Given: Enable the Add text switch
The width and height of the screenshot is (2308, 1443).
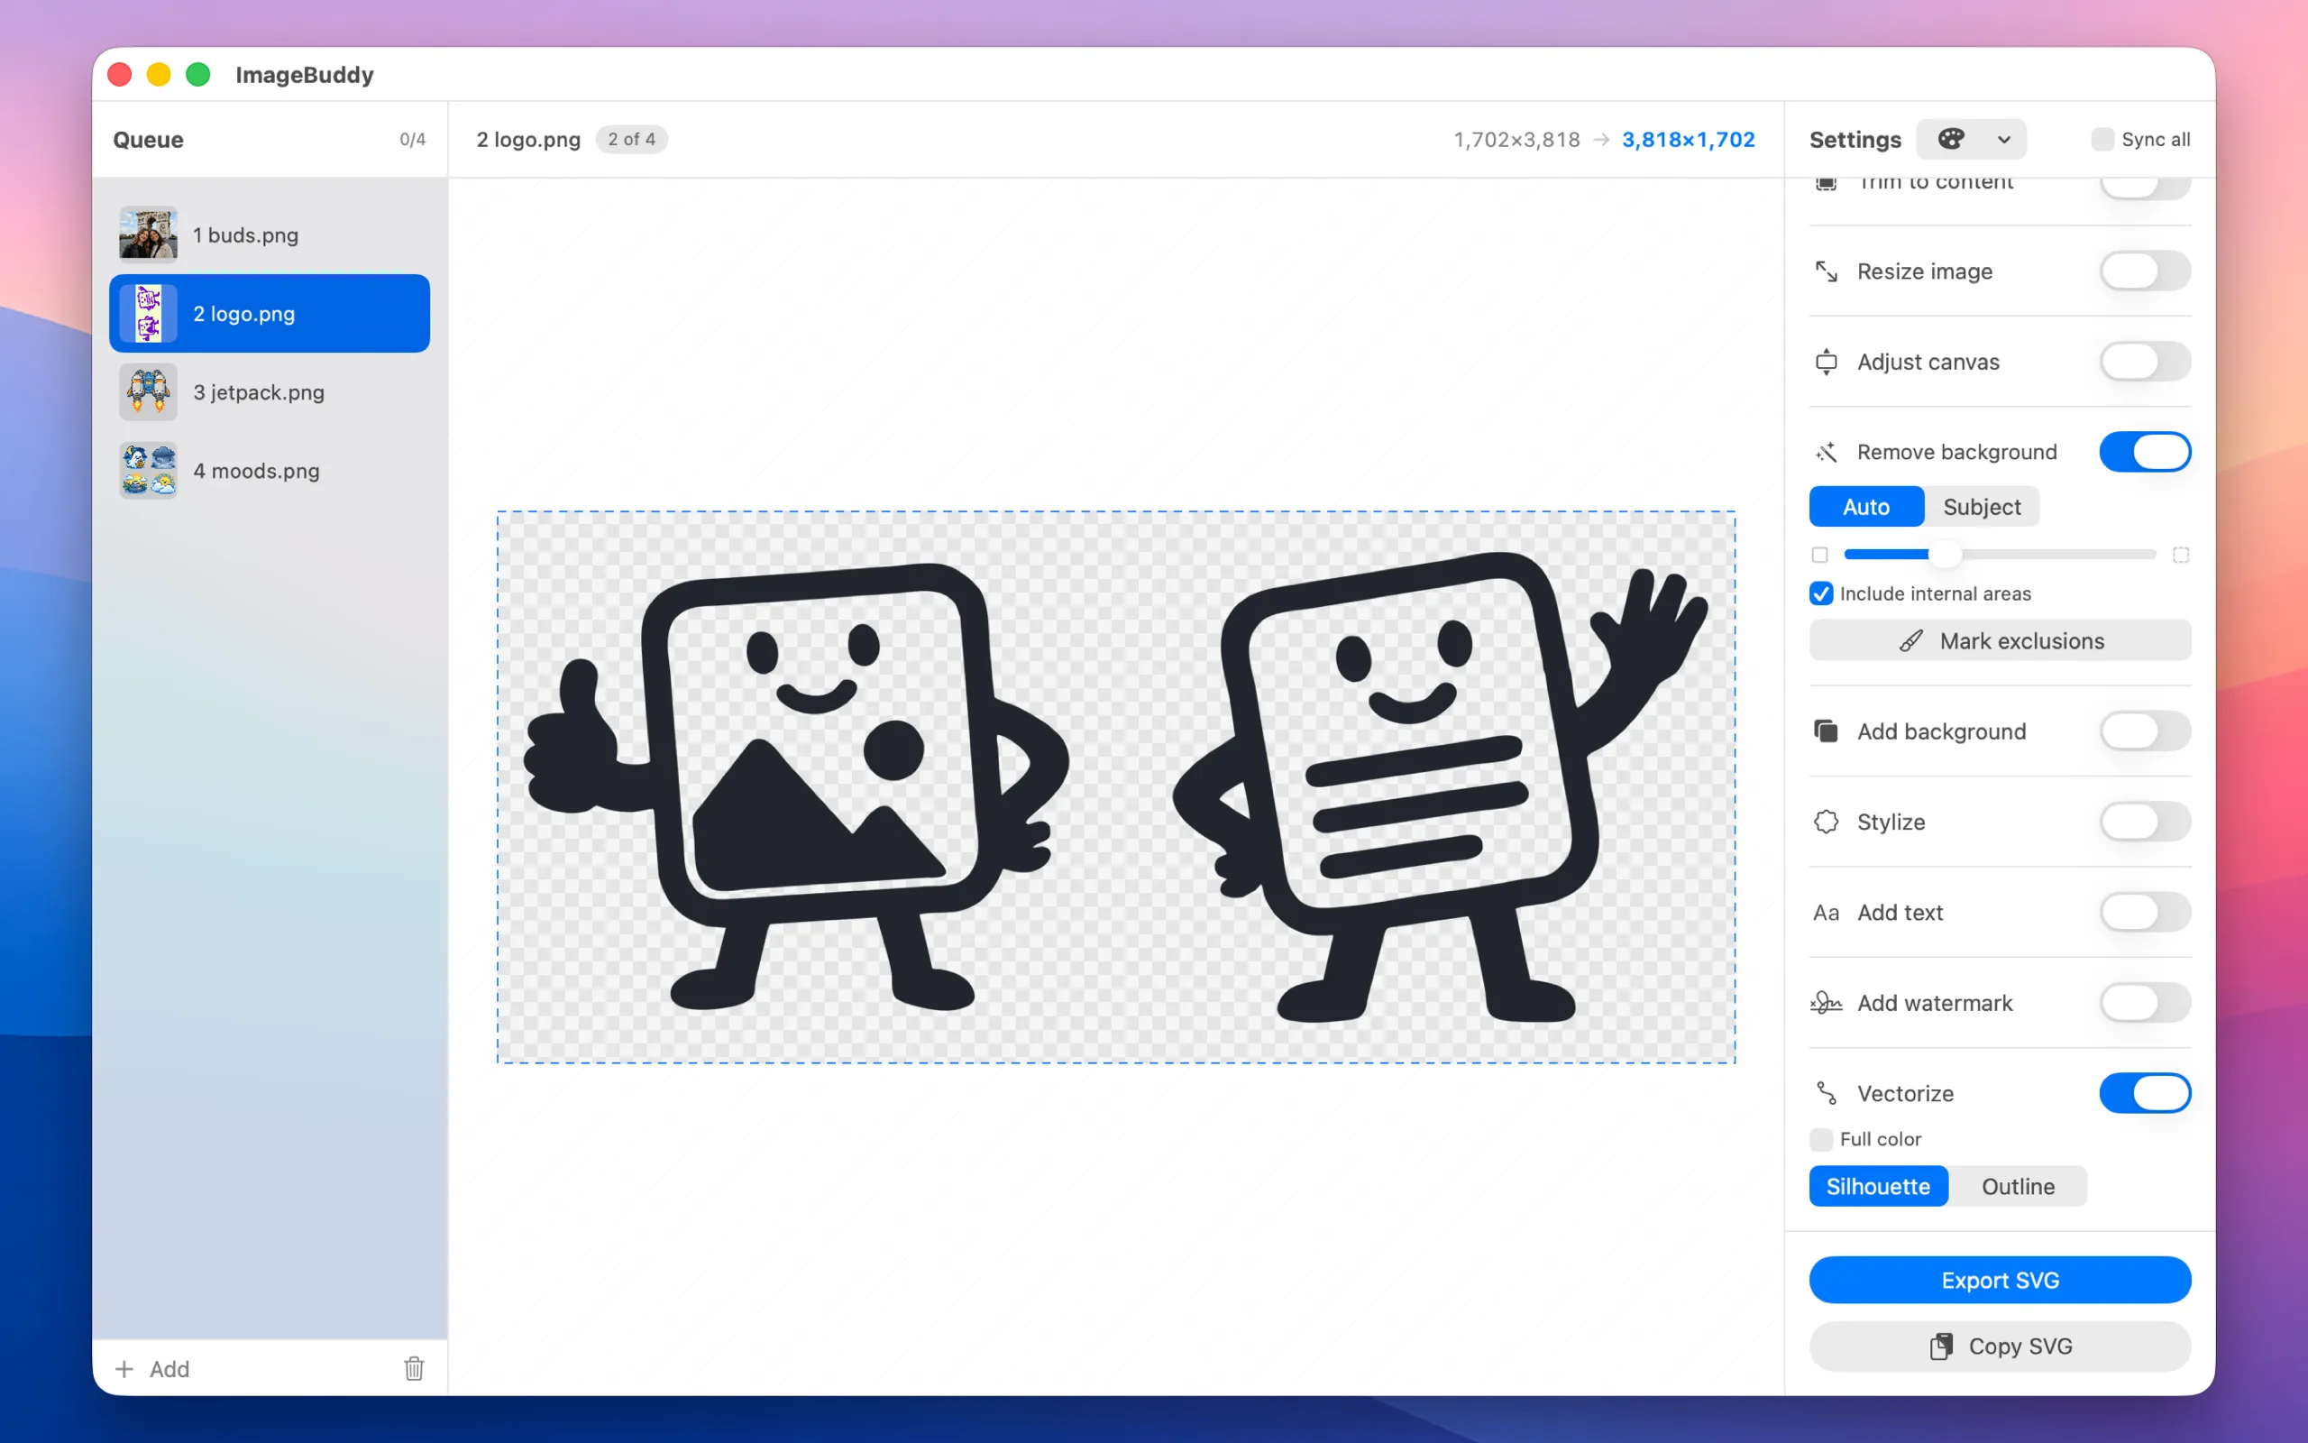Looking at the screenshot, I should coord(2144,913).
